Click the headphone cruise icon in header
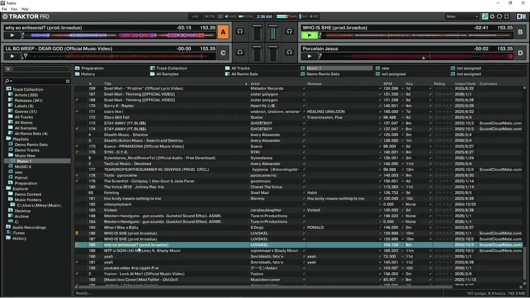 499,17
